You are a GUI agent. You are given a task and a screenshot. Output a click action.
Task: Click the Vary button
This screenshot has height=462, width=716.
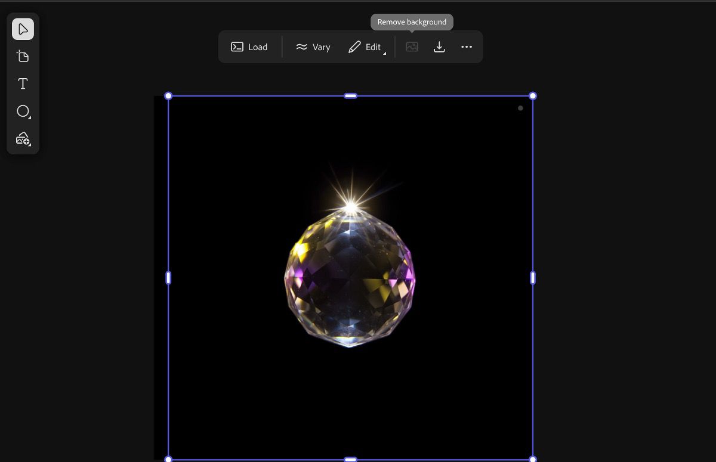click(x=313, y=47)
